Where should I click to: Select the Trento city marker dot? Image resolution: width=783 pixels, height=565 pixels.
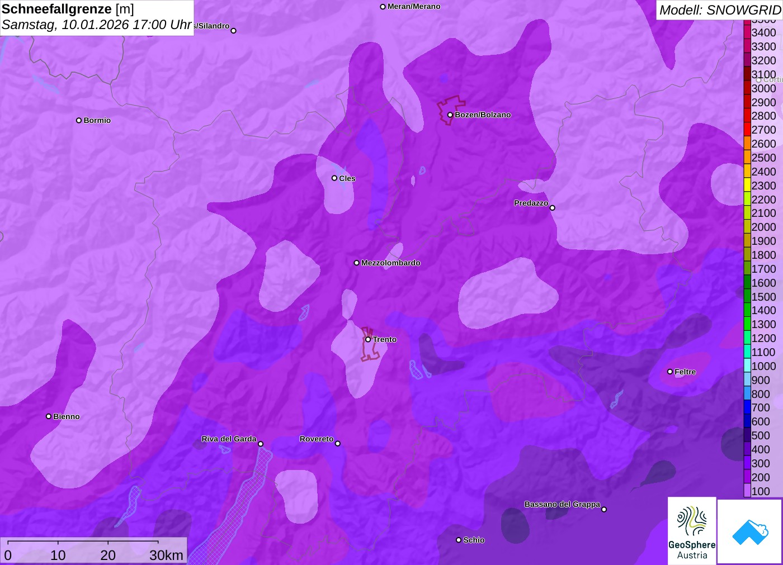pos(368,339)
